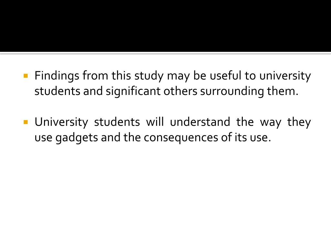The height and width of the screenshot is (248, 331).
Task: Click the first orange bullet marker
Action: pyautogui.click(x=26, y=76)
